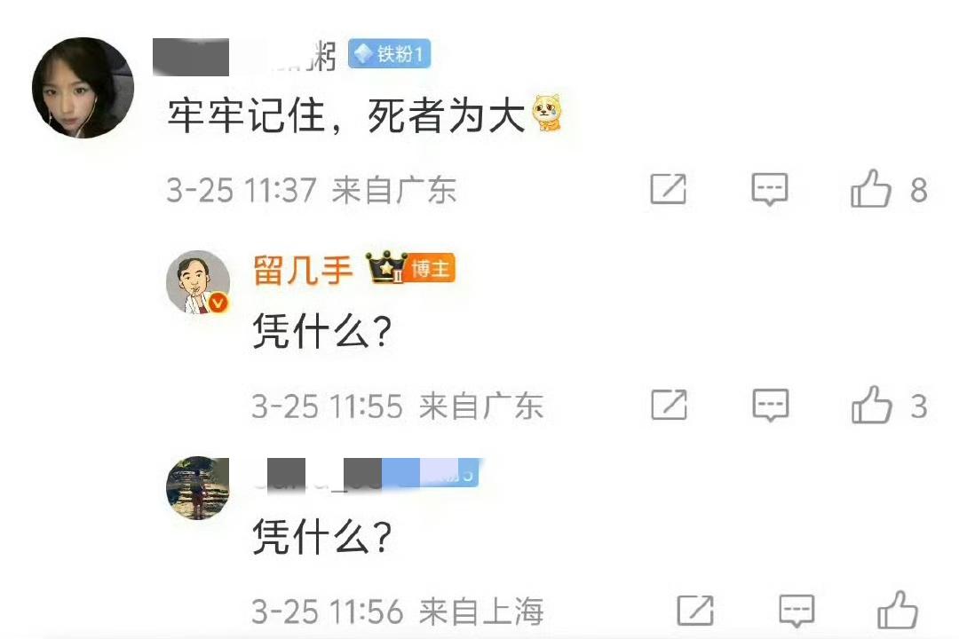Tap the 铁粉1 fan badge
Screen dimensions: 959x639
[390, 54]
